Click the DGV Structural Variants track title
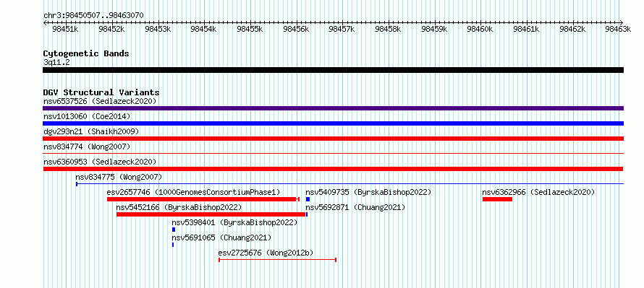Viewport: 644px width, 288px height. point(101,92)
